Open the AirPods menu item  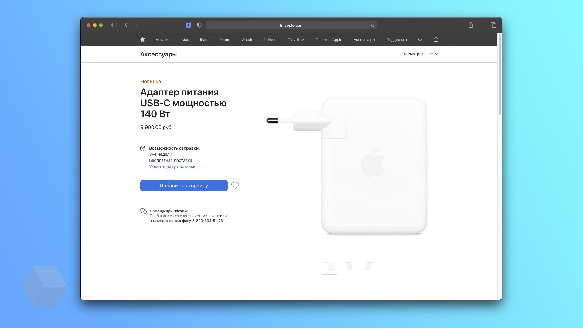tap(270, 40)
